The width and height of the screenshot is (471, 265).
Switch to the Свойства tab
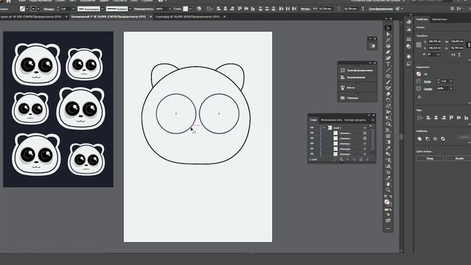[x=422, y=19]
